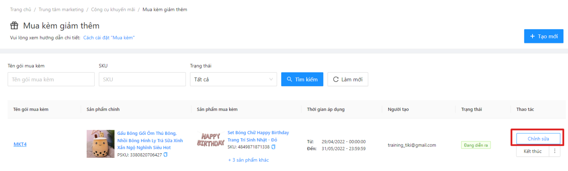Image resolution: width=568 pixels, height=171 pixels.
Task: Click the bubble tea plush thumbnail
Action: [100, 144]
